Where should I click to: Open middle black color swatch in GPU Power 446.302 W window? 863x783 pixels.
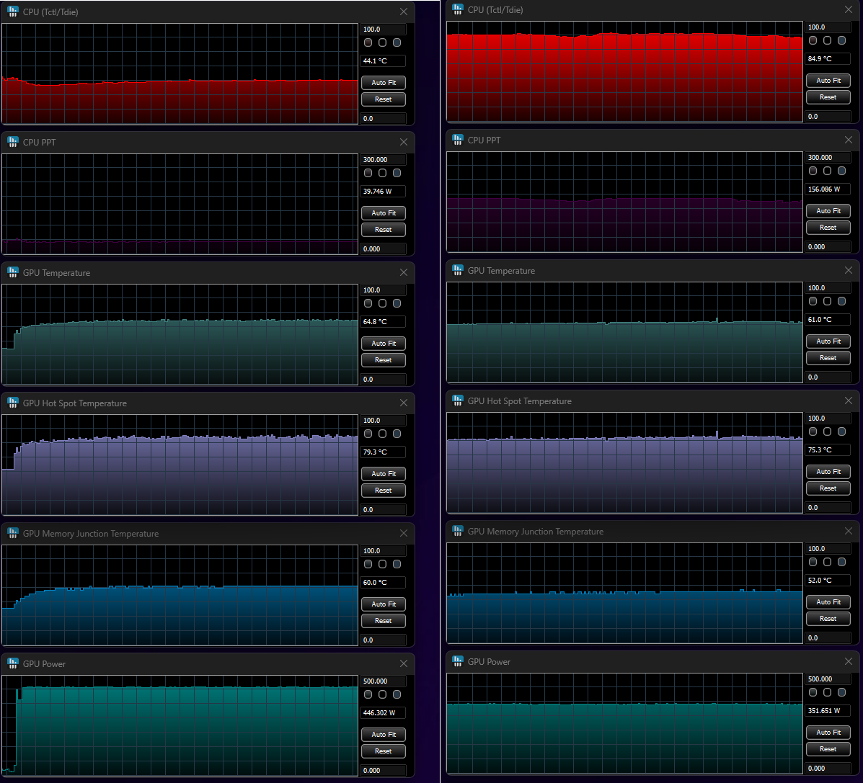383,694
